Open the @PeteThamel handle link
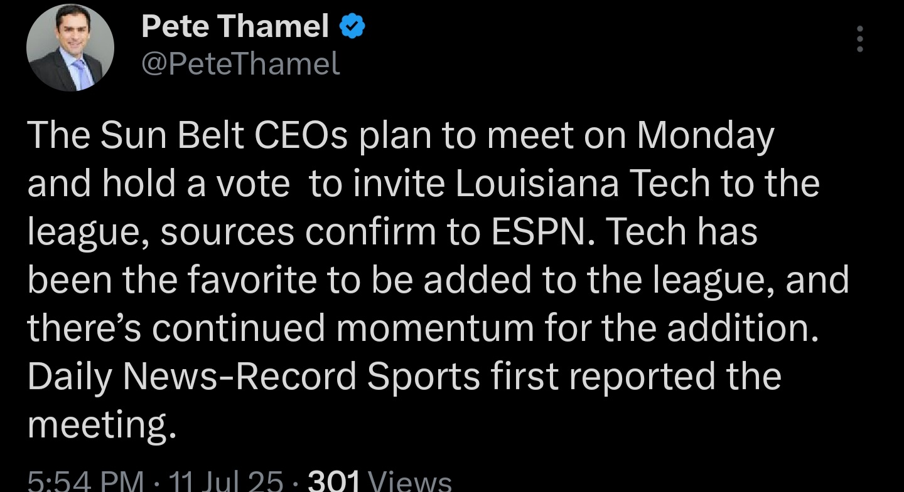This screenshot has height=492, width=904. (x=241, y=64)
